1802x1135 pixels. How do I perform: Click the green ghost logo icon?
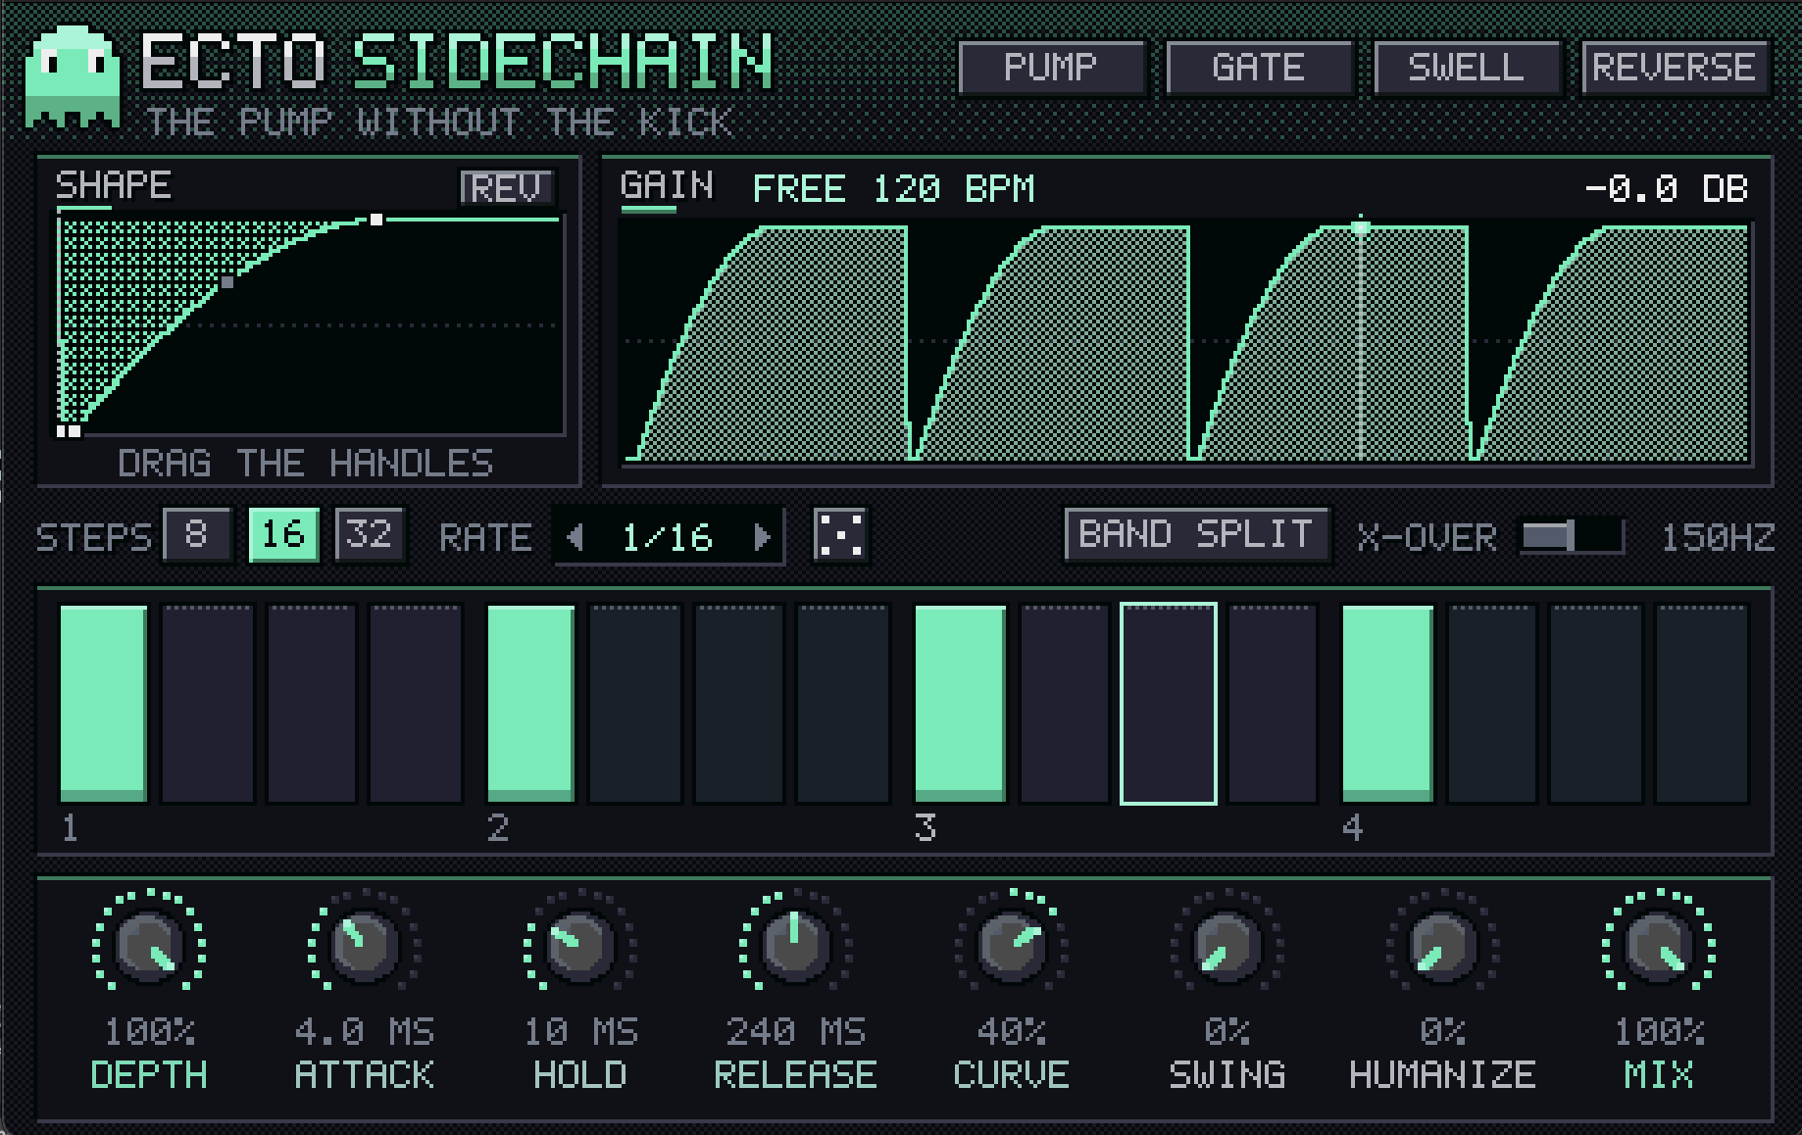click(73, 77)
